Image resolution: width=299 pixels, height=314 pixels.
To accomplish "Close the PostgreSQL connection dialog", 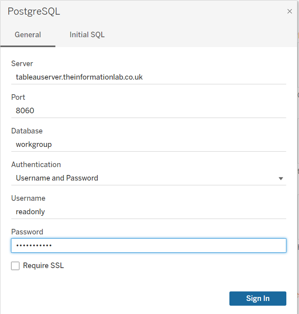I will (290, 11).
